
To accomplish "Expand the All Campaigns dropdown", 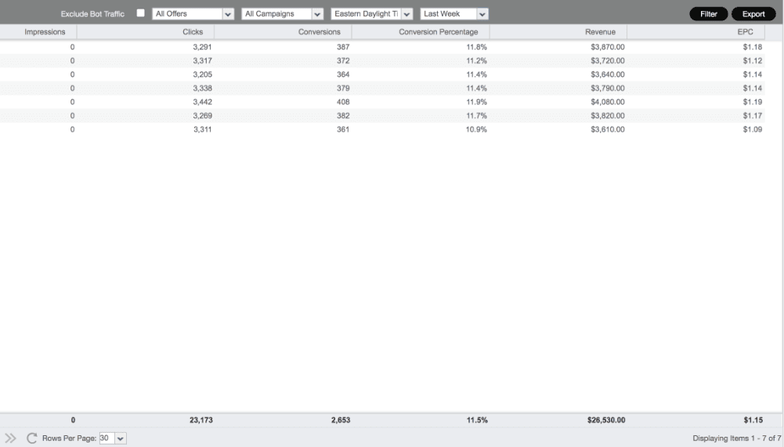I will click(282, 14).
